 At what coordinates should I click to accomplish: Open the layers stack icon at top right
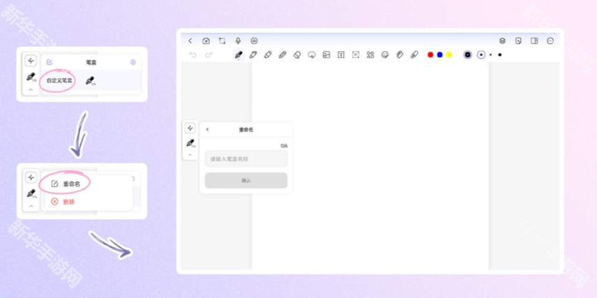pyautogui.click(x=502, y=41)
